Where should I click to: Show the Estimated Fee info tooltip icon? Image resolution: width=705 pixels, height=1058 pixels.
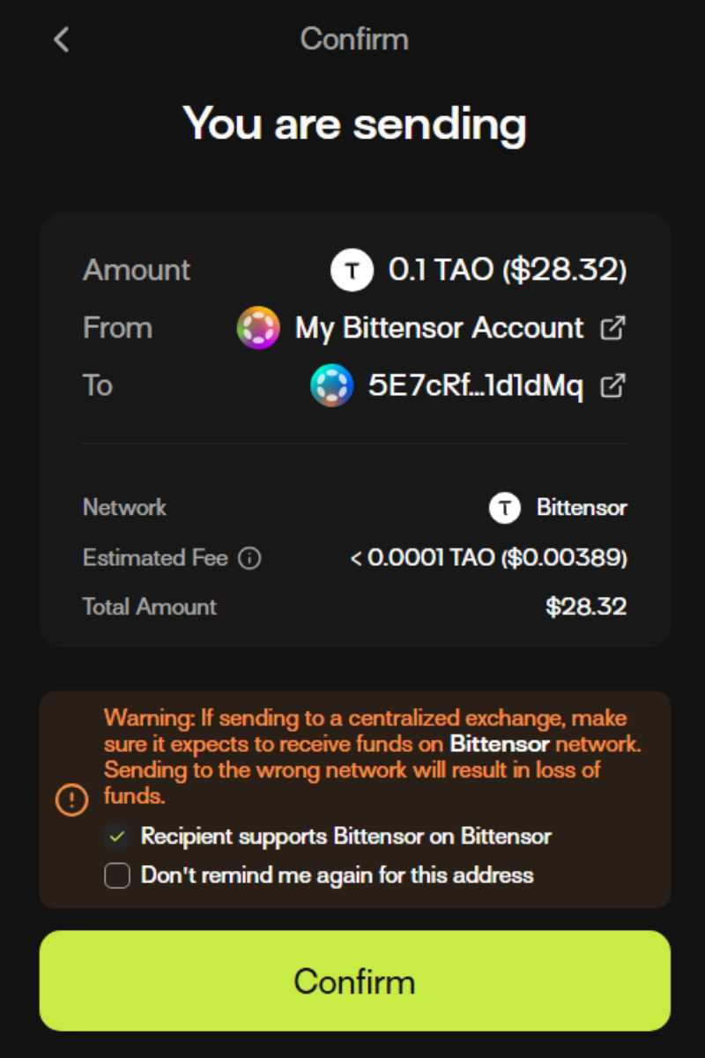[250, 558]
